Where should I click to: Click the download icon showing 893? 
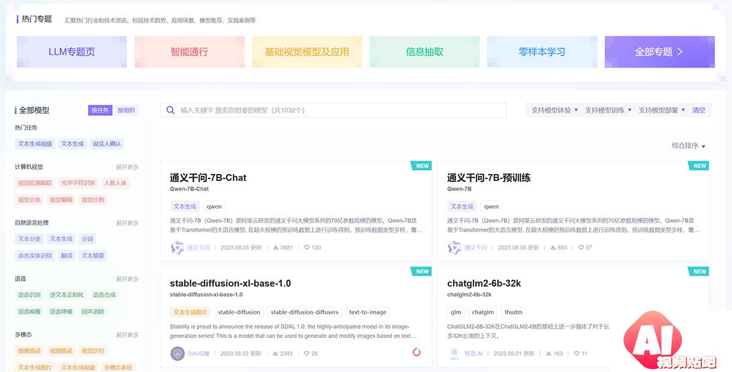[553, 248]
